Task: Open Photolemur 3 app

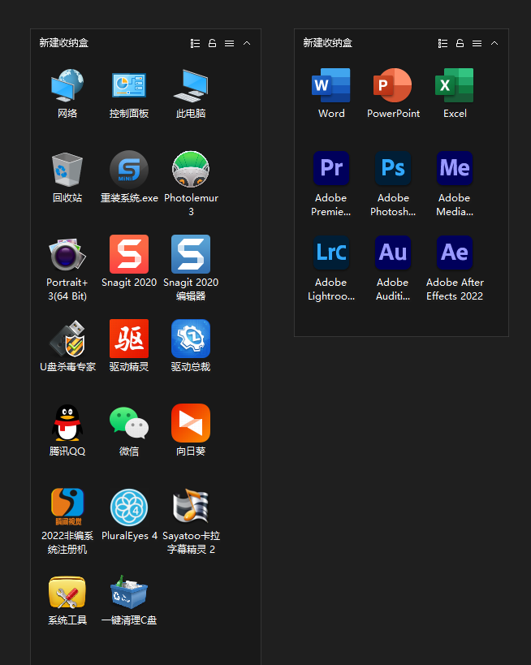Action: (191, 170)
